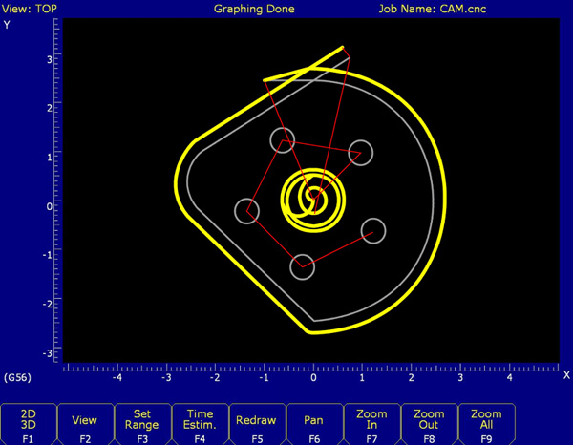The image size is (573, 445).
Task: Click the Y axis label
Action: coord(7,25)
